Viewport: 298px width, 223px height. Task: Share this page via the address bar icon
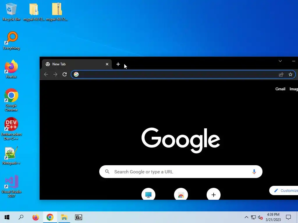tap(281, 74)
